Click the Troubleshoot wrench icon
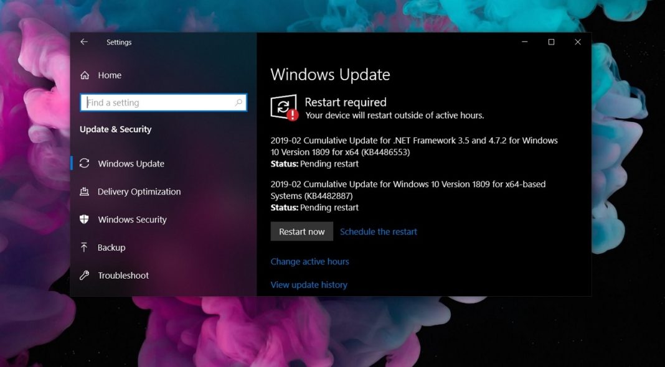The image size is (665, 367). coord(85,275)
